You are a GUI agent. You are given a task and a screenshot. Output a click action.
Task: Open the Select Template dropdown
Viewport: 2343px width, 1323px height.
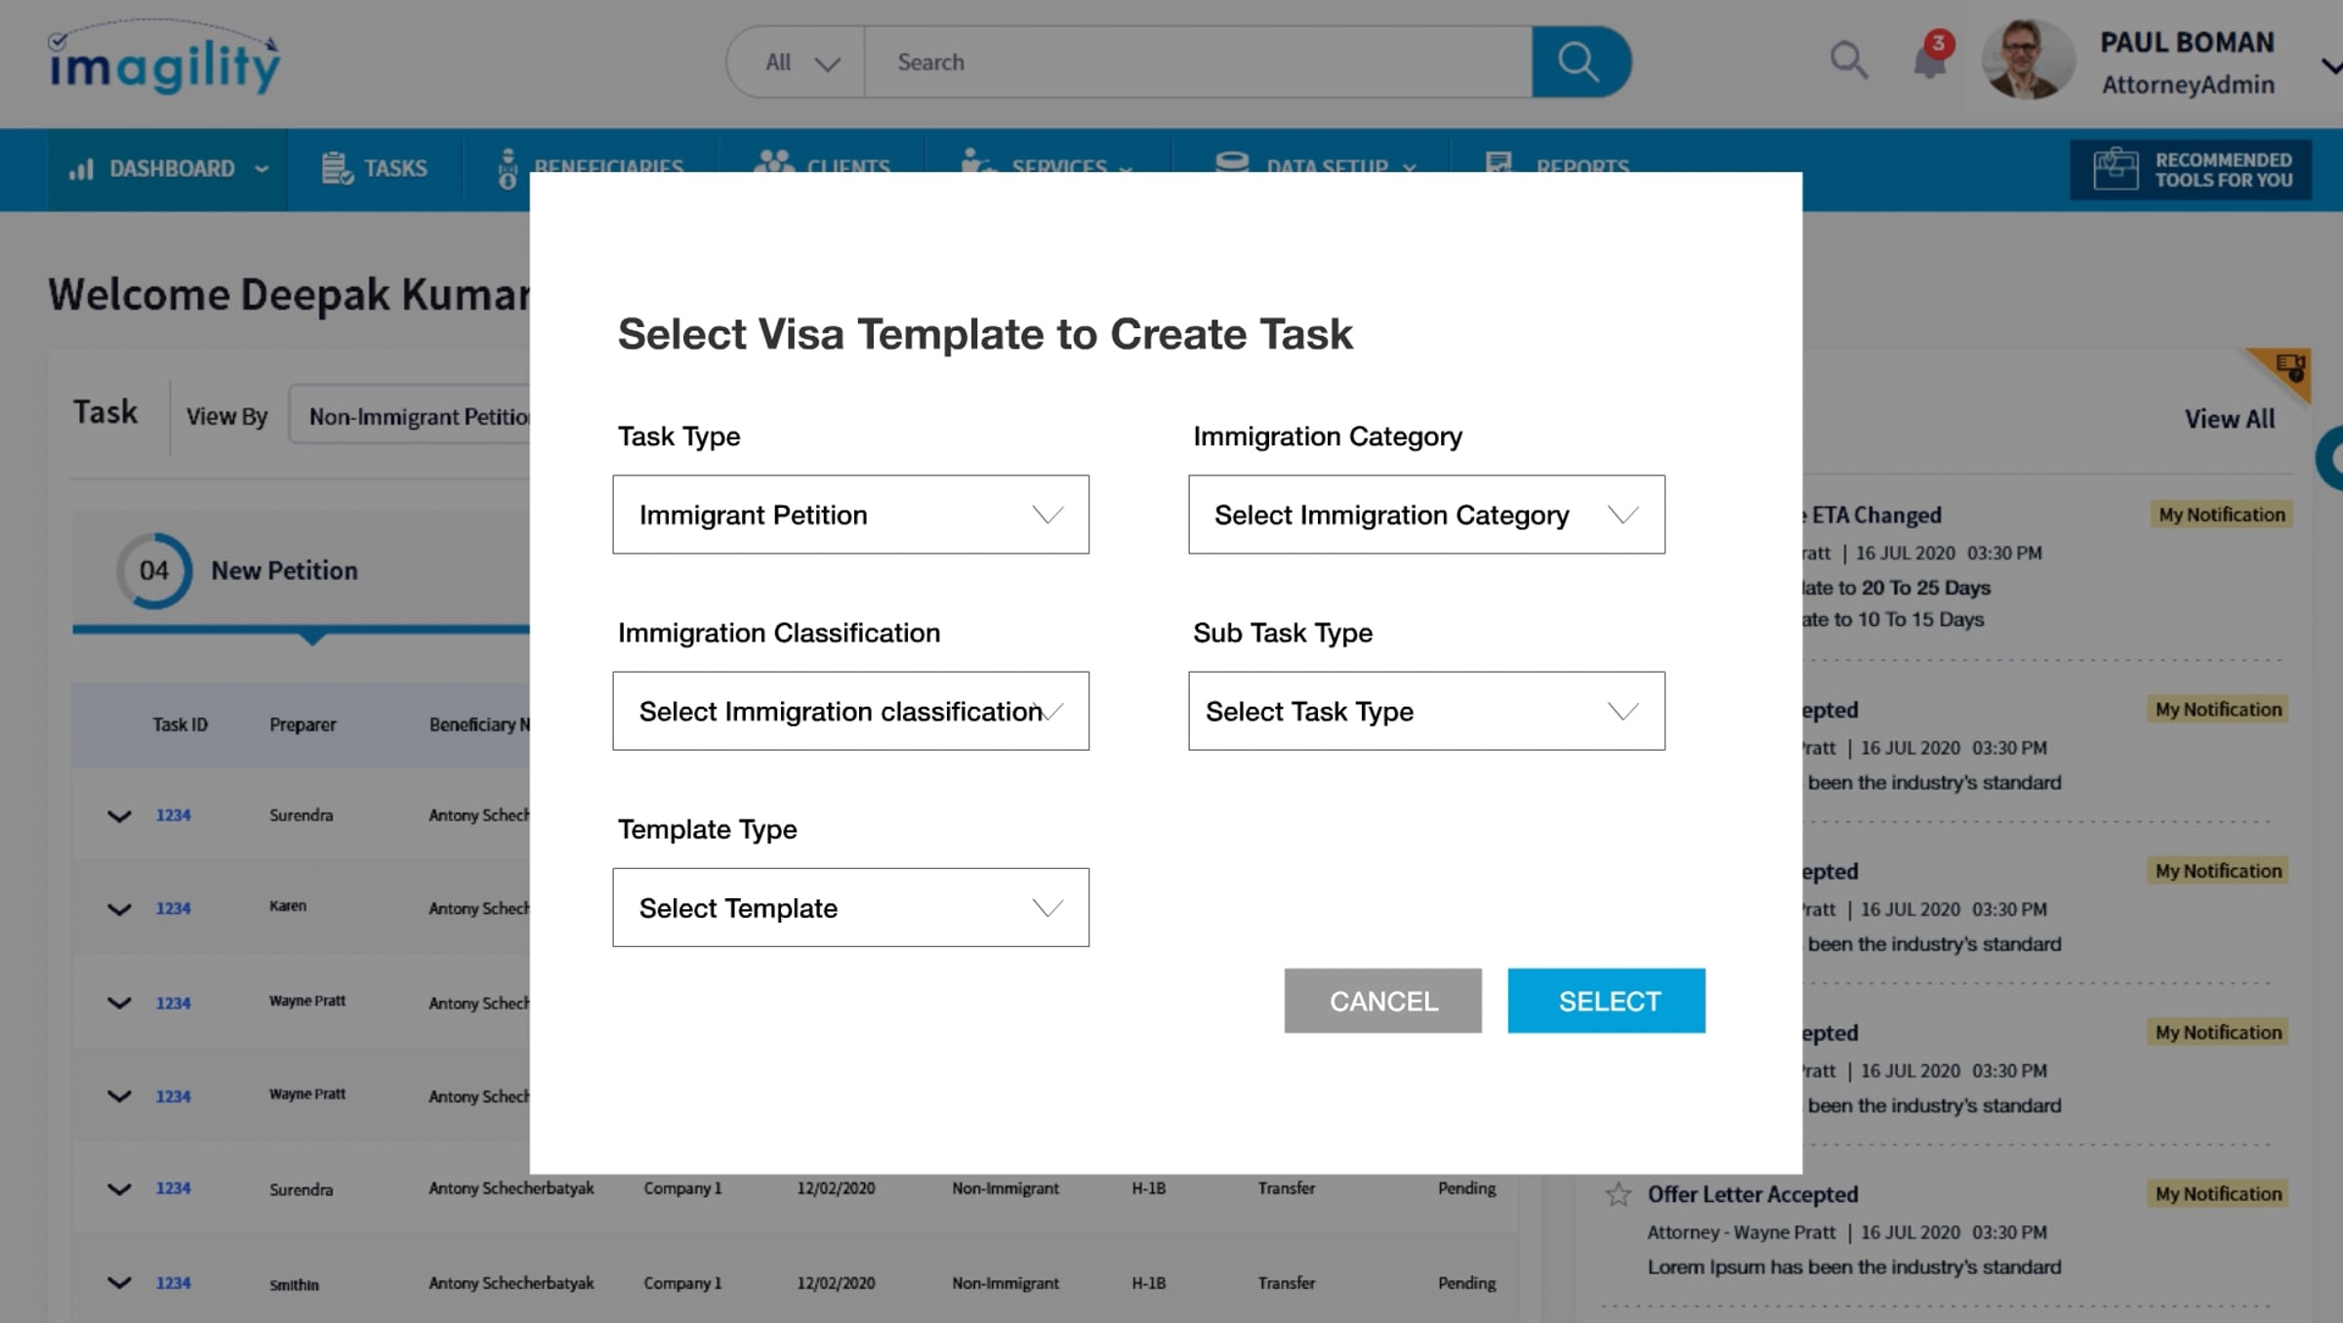click(850, 908)
